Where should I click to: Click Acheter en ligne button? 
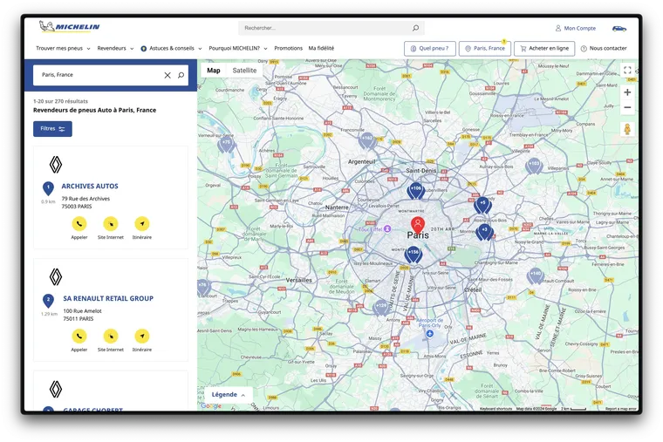pyautogui.click(x=544, y=49)
